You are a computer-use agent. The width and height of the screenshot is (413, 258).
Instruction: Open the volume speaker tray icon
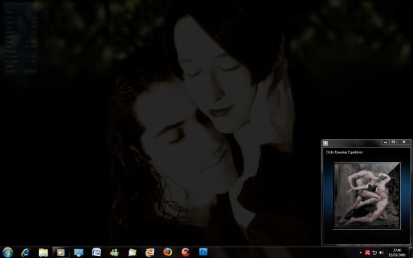[x=381, y=253]
